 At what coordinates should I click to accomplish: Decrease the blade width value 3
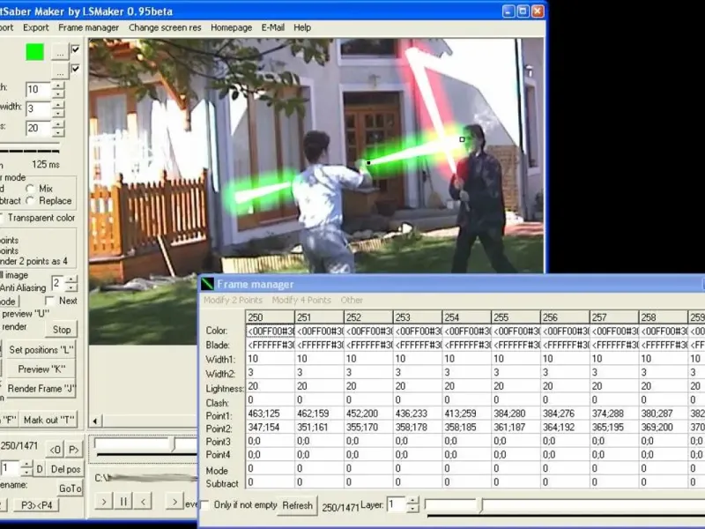58,113
